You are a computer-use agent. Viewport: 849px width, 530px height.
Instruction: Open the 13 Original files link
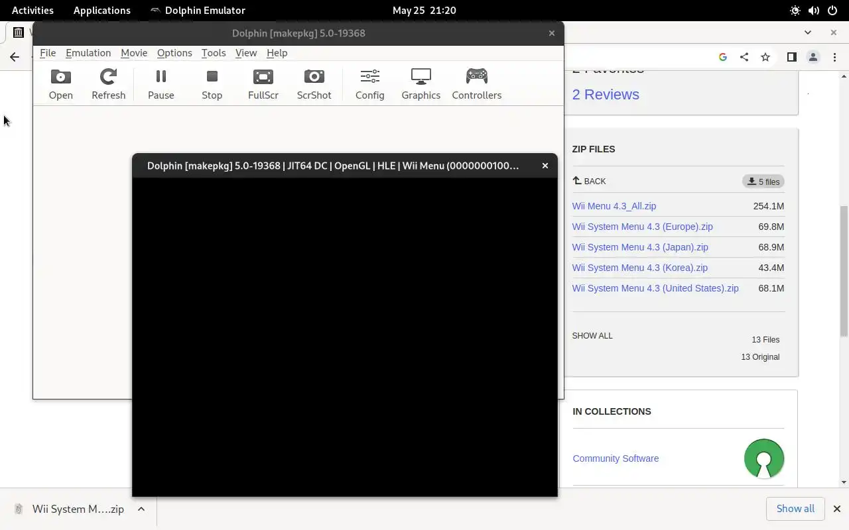click(760, 357)
